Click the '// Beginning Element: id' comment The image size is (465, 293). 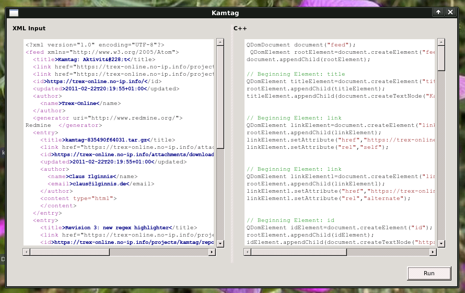click(x=290, y=220)
